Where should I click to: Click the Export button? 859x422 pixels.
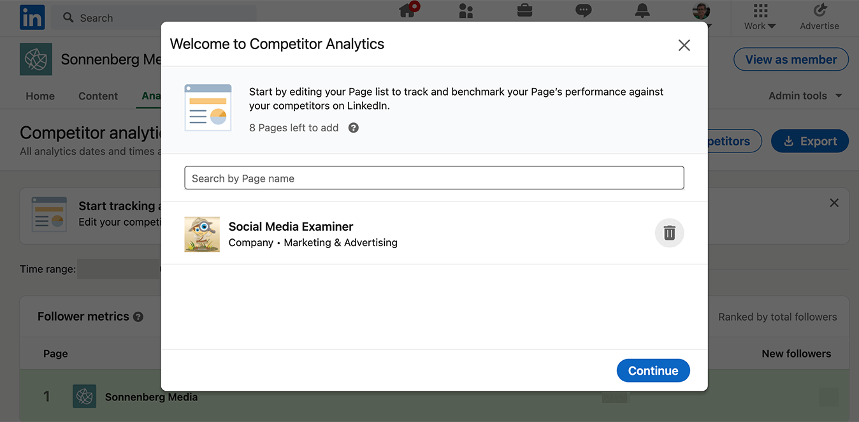(x=809, y=141)
